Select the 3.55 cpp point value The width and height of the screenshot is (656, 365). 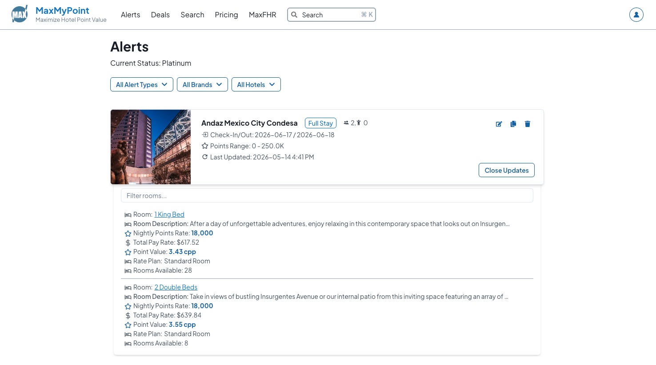182,325
